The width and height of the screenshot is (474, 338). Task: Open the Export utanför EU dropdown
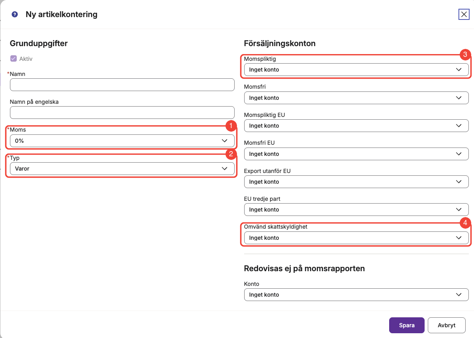[x=356, y=182]
